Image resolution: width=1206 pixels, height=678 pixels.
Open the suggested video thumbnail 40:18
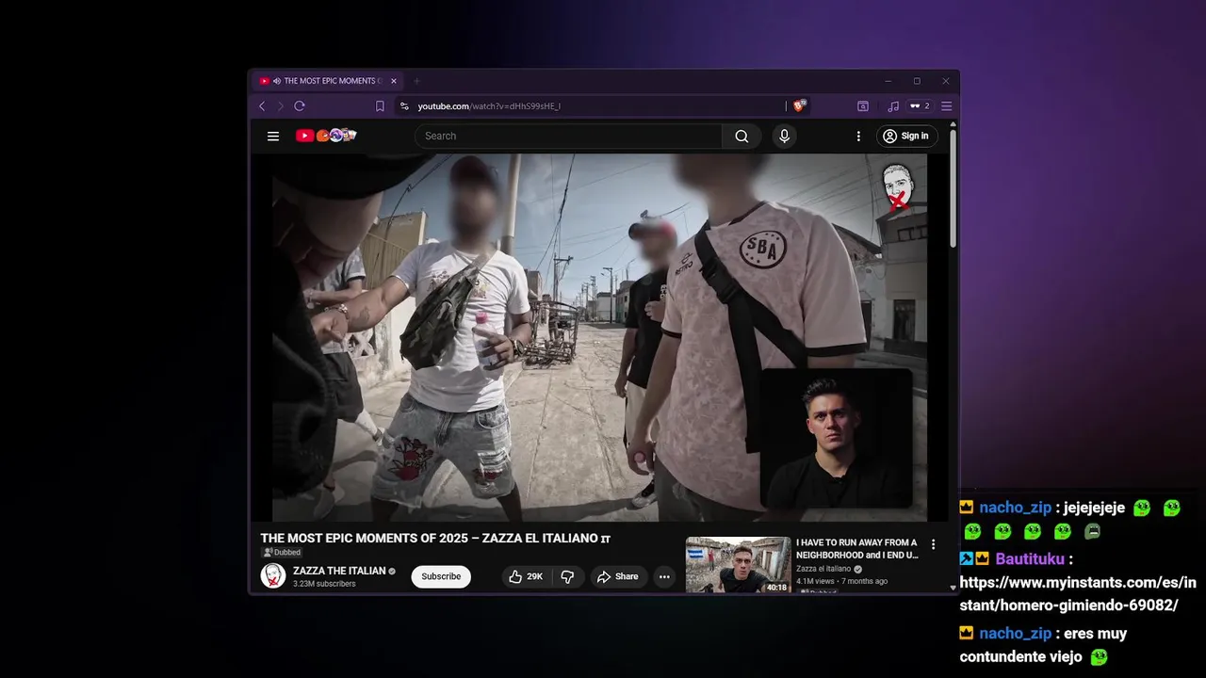739,565
